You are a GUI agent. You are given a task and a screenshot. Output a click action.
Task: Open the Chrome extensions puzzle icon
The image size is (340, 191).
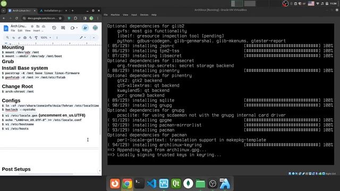tap(75, 19)
